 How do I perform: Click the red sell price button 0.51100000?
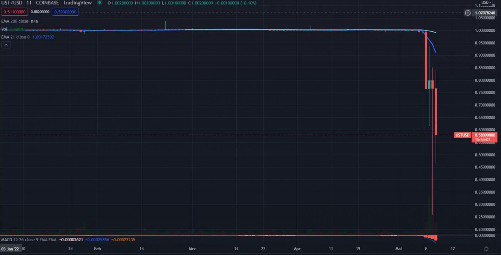[14, 12]
